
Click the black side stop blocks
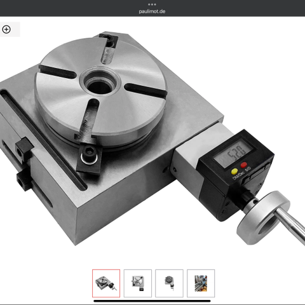point(24,163)
